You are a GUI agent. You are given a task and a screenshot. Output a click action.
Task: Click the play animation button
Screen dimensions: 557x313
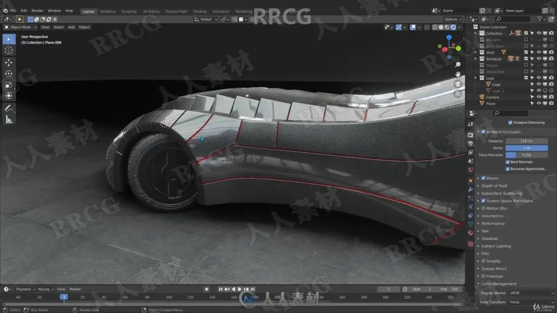239,289
